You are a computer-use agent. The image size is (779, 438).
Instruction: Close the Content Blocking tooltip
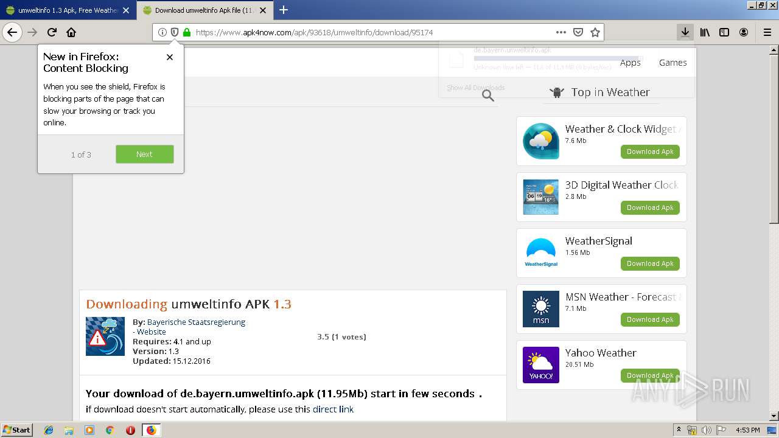tap(170, 57)
